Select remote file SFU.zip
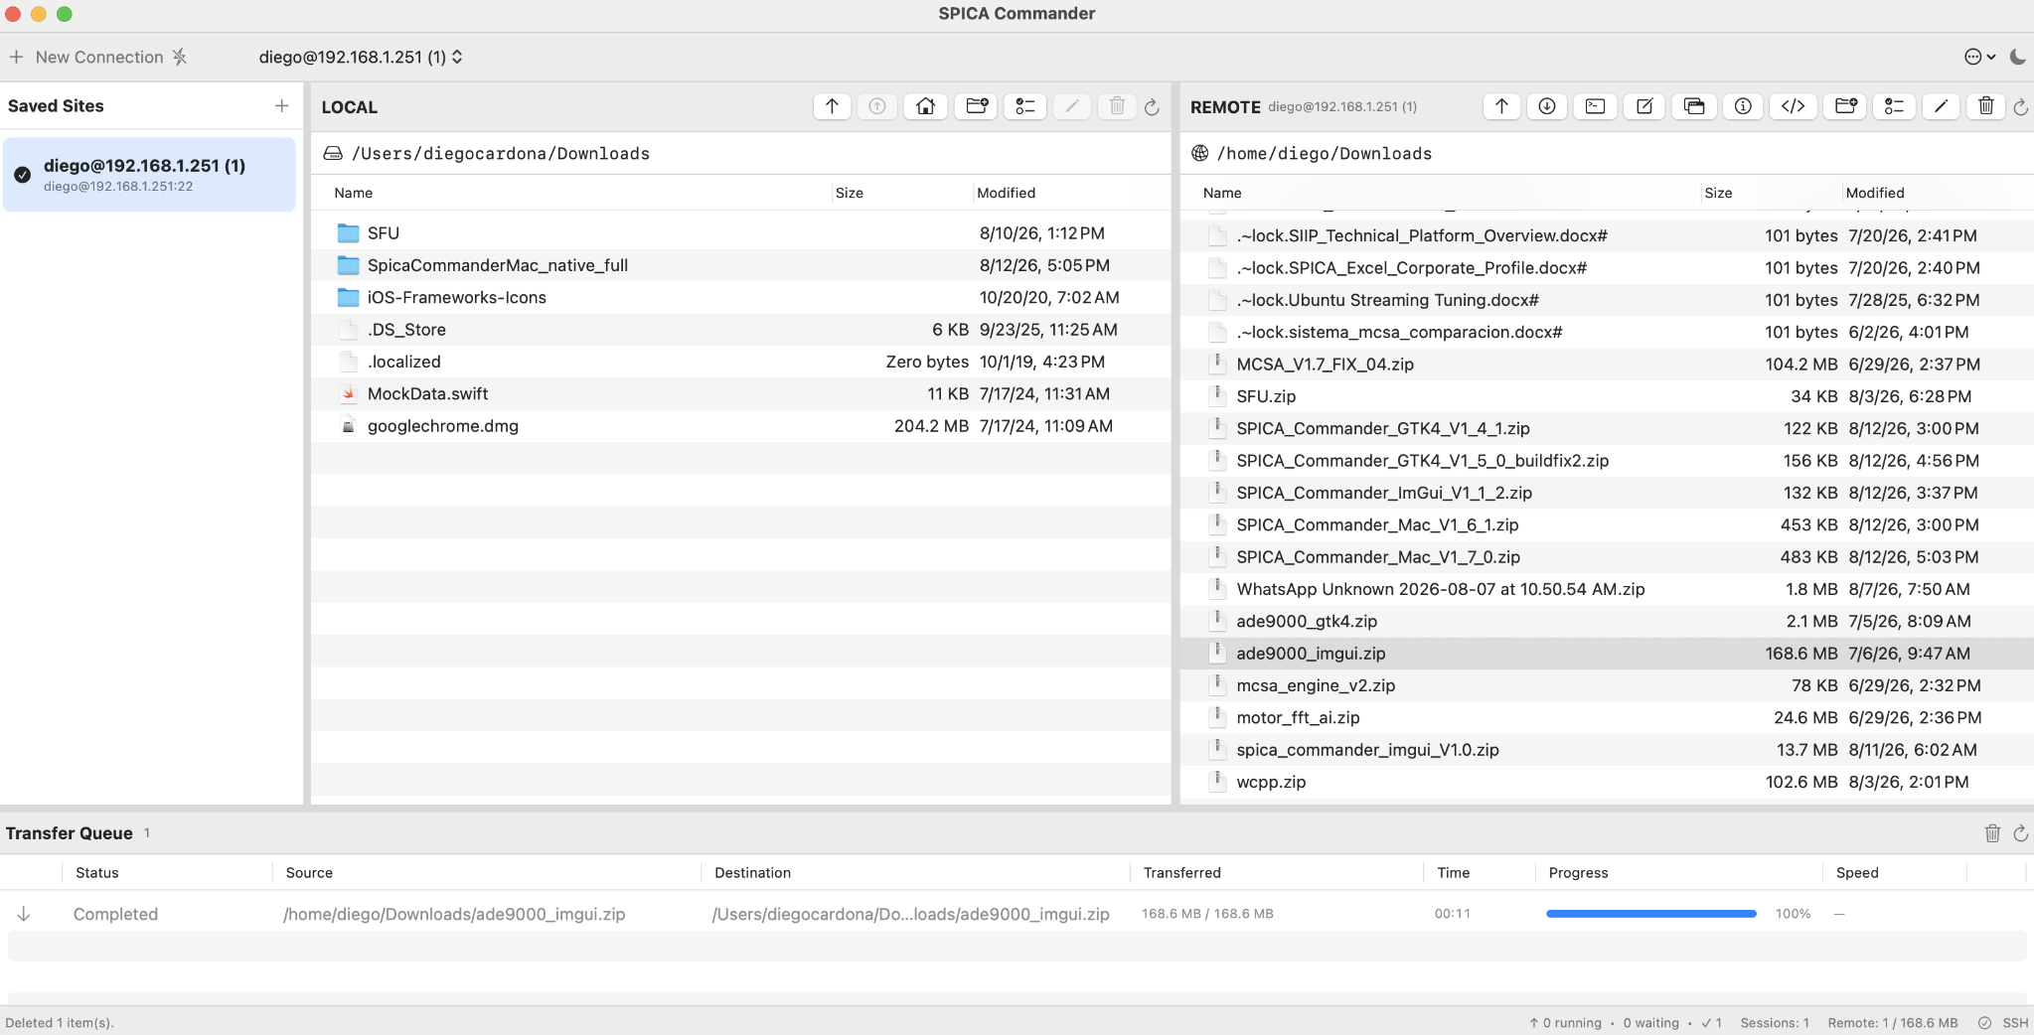The image size is (2034, 1035). click(x=1607, y=396)
